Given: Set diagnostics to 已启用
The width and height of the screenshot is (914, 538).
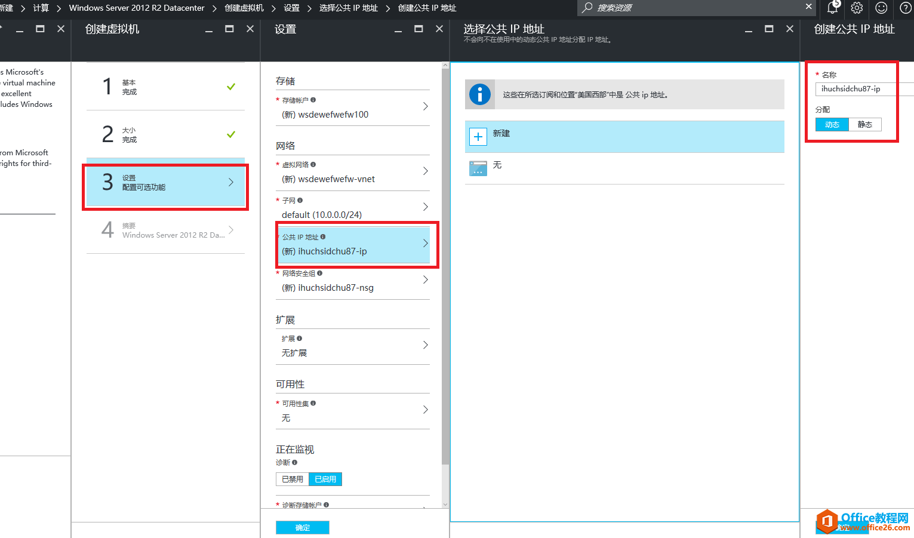Looking at the screenshot, I should tap(325, 479).
